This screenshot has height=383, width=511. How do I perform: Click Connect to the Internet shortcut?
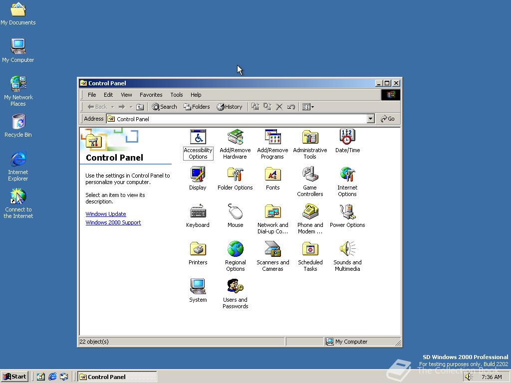(x=18, y=203)
